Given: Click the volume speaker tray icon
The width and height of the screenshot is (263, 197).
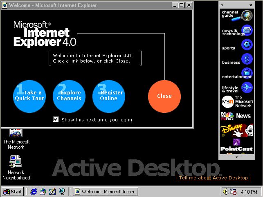Looking at the screenshot, I should (225, 191).
